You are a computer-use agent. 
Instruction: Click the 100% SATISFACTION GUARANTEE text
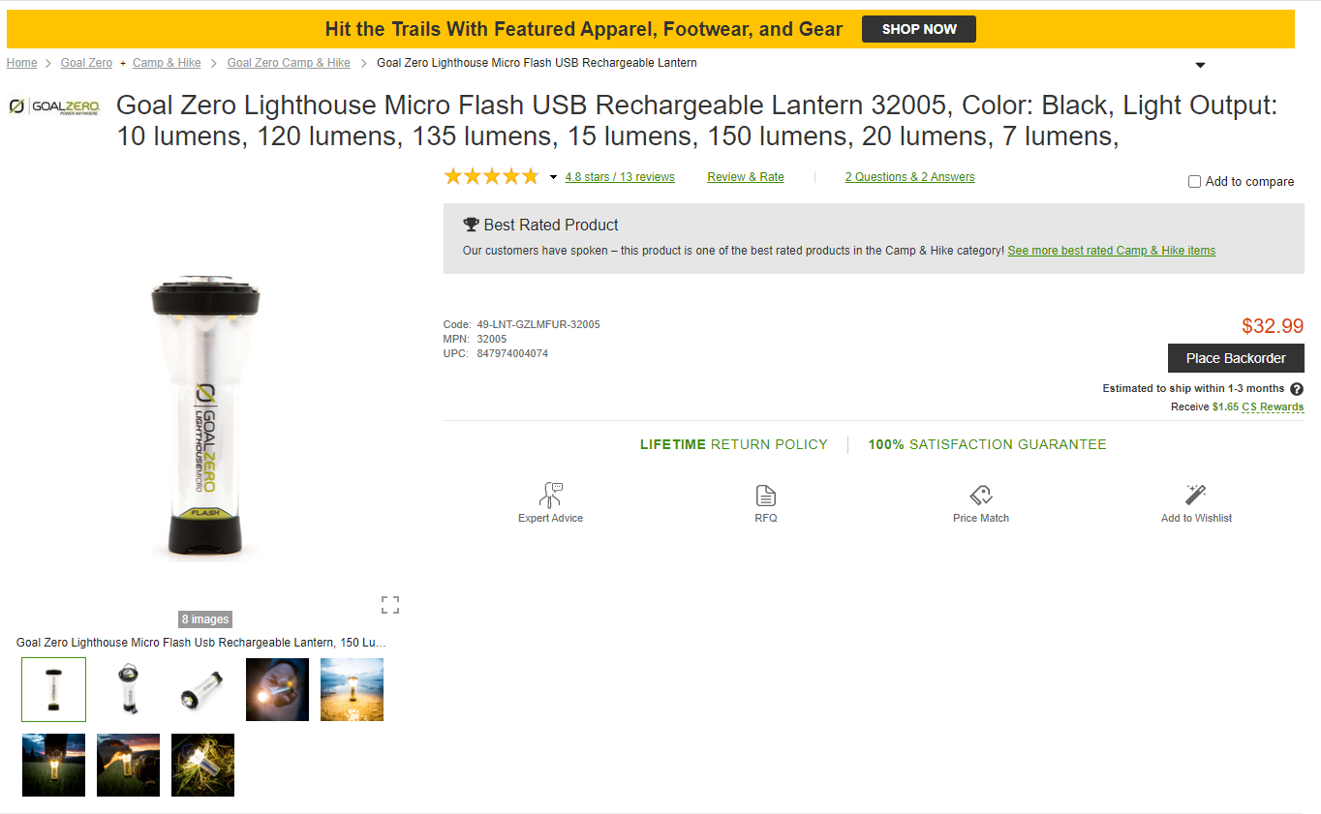click(987, 445)
